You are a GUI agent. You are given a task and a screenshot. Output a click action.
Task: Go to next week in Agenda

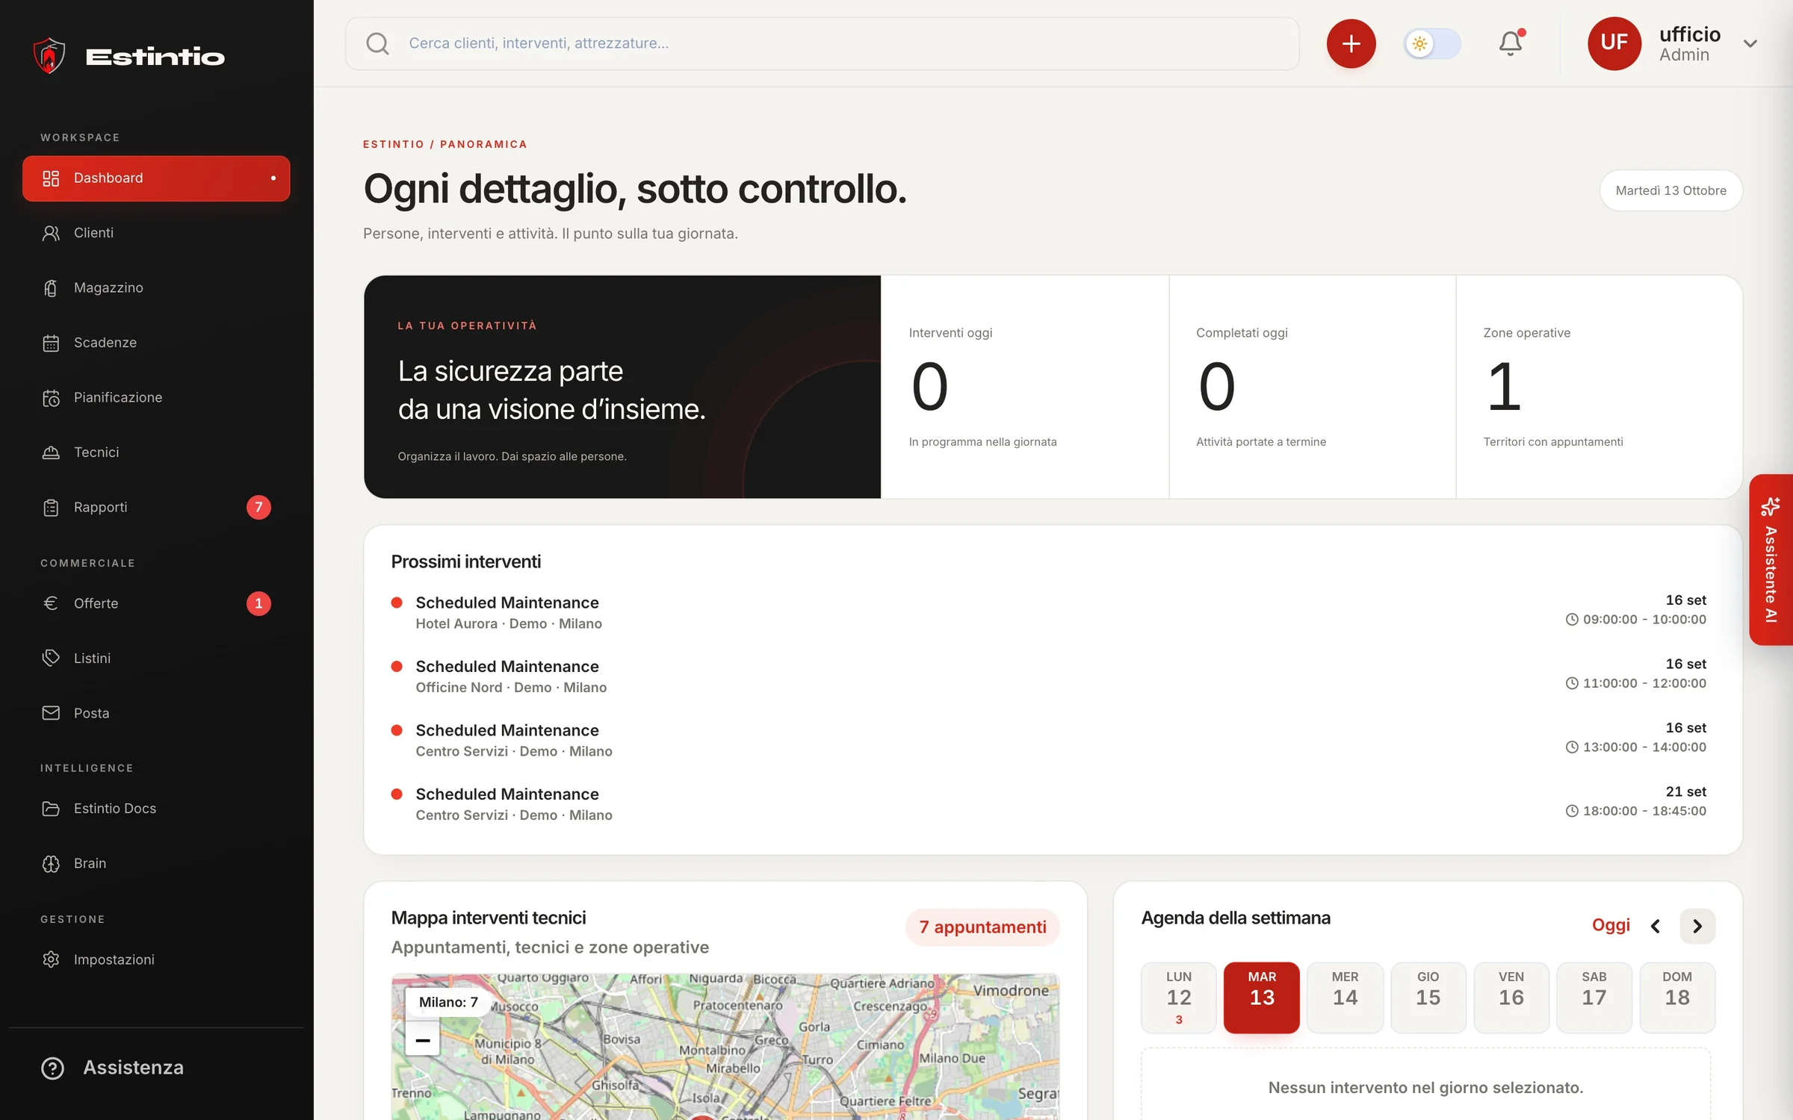tap(1697, 926)
